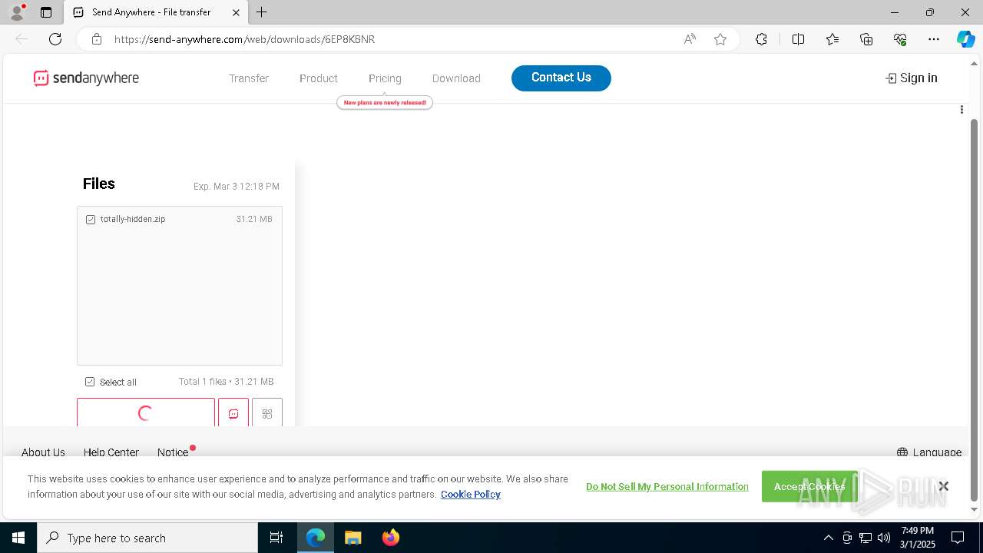This screenshot has width=983, height=553.
Task: Toggle the Select all checkbox
Action: pos(90,382)
